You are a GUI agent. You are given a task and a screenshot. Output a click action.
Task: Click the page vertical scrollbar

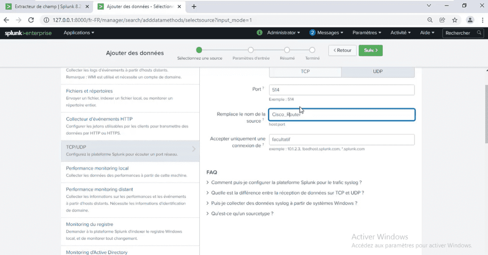(486, 114)
